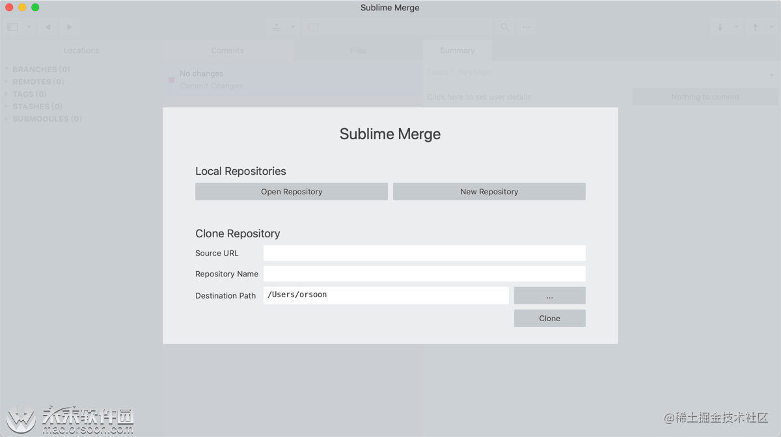
Task: Click the Nothing to commit button
Action: point(706,97)
